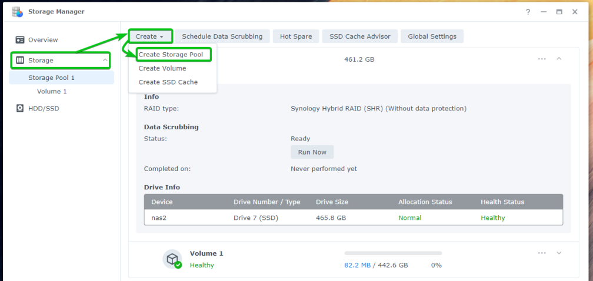The image size is (593, 281).
Task: Click Drive Number / Type column header
Action: pos(267,202)
